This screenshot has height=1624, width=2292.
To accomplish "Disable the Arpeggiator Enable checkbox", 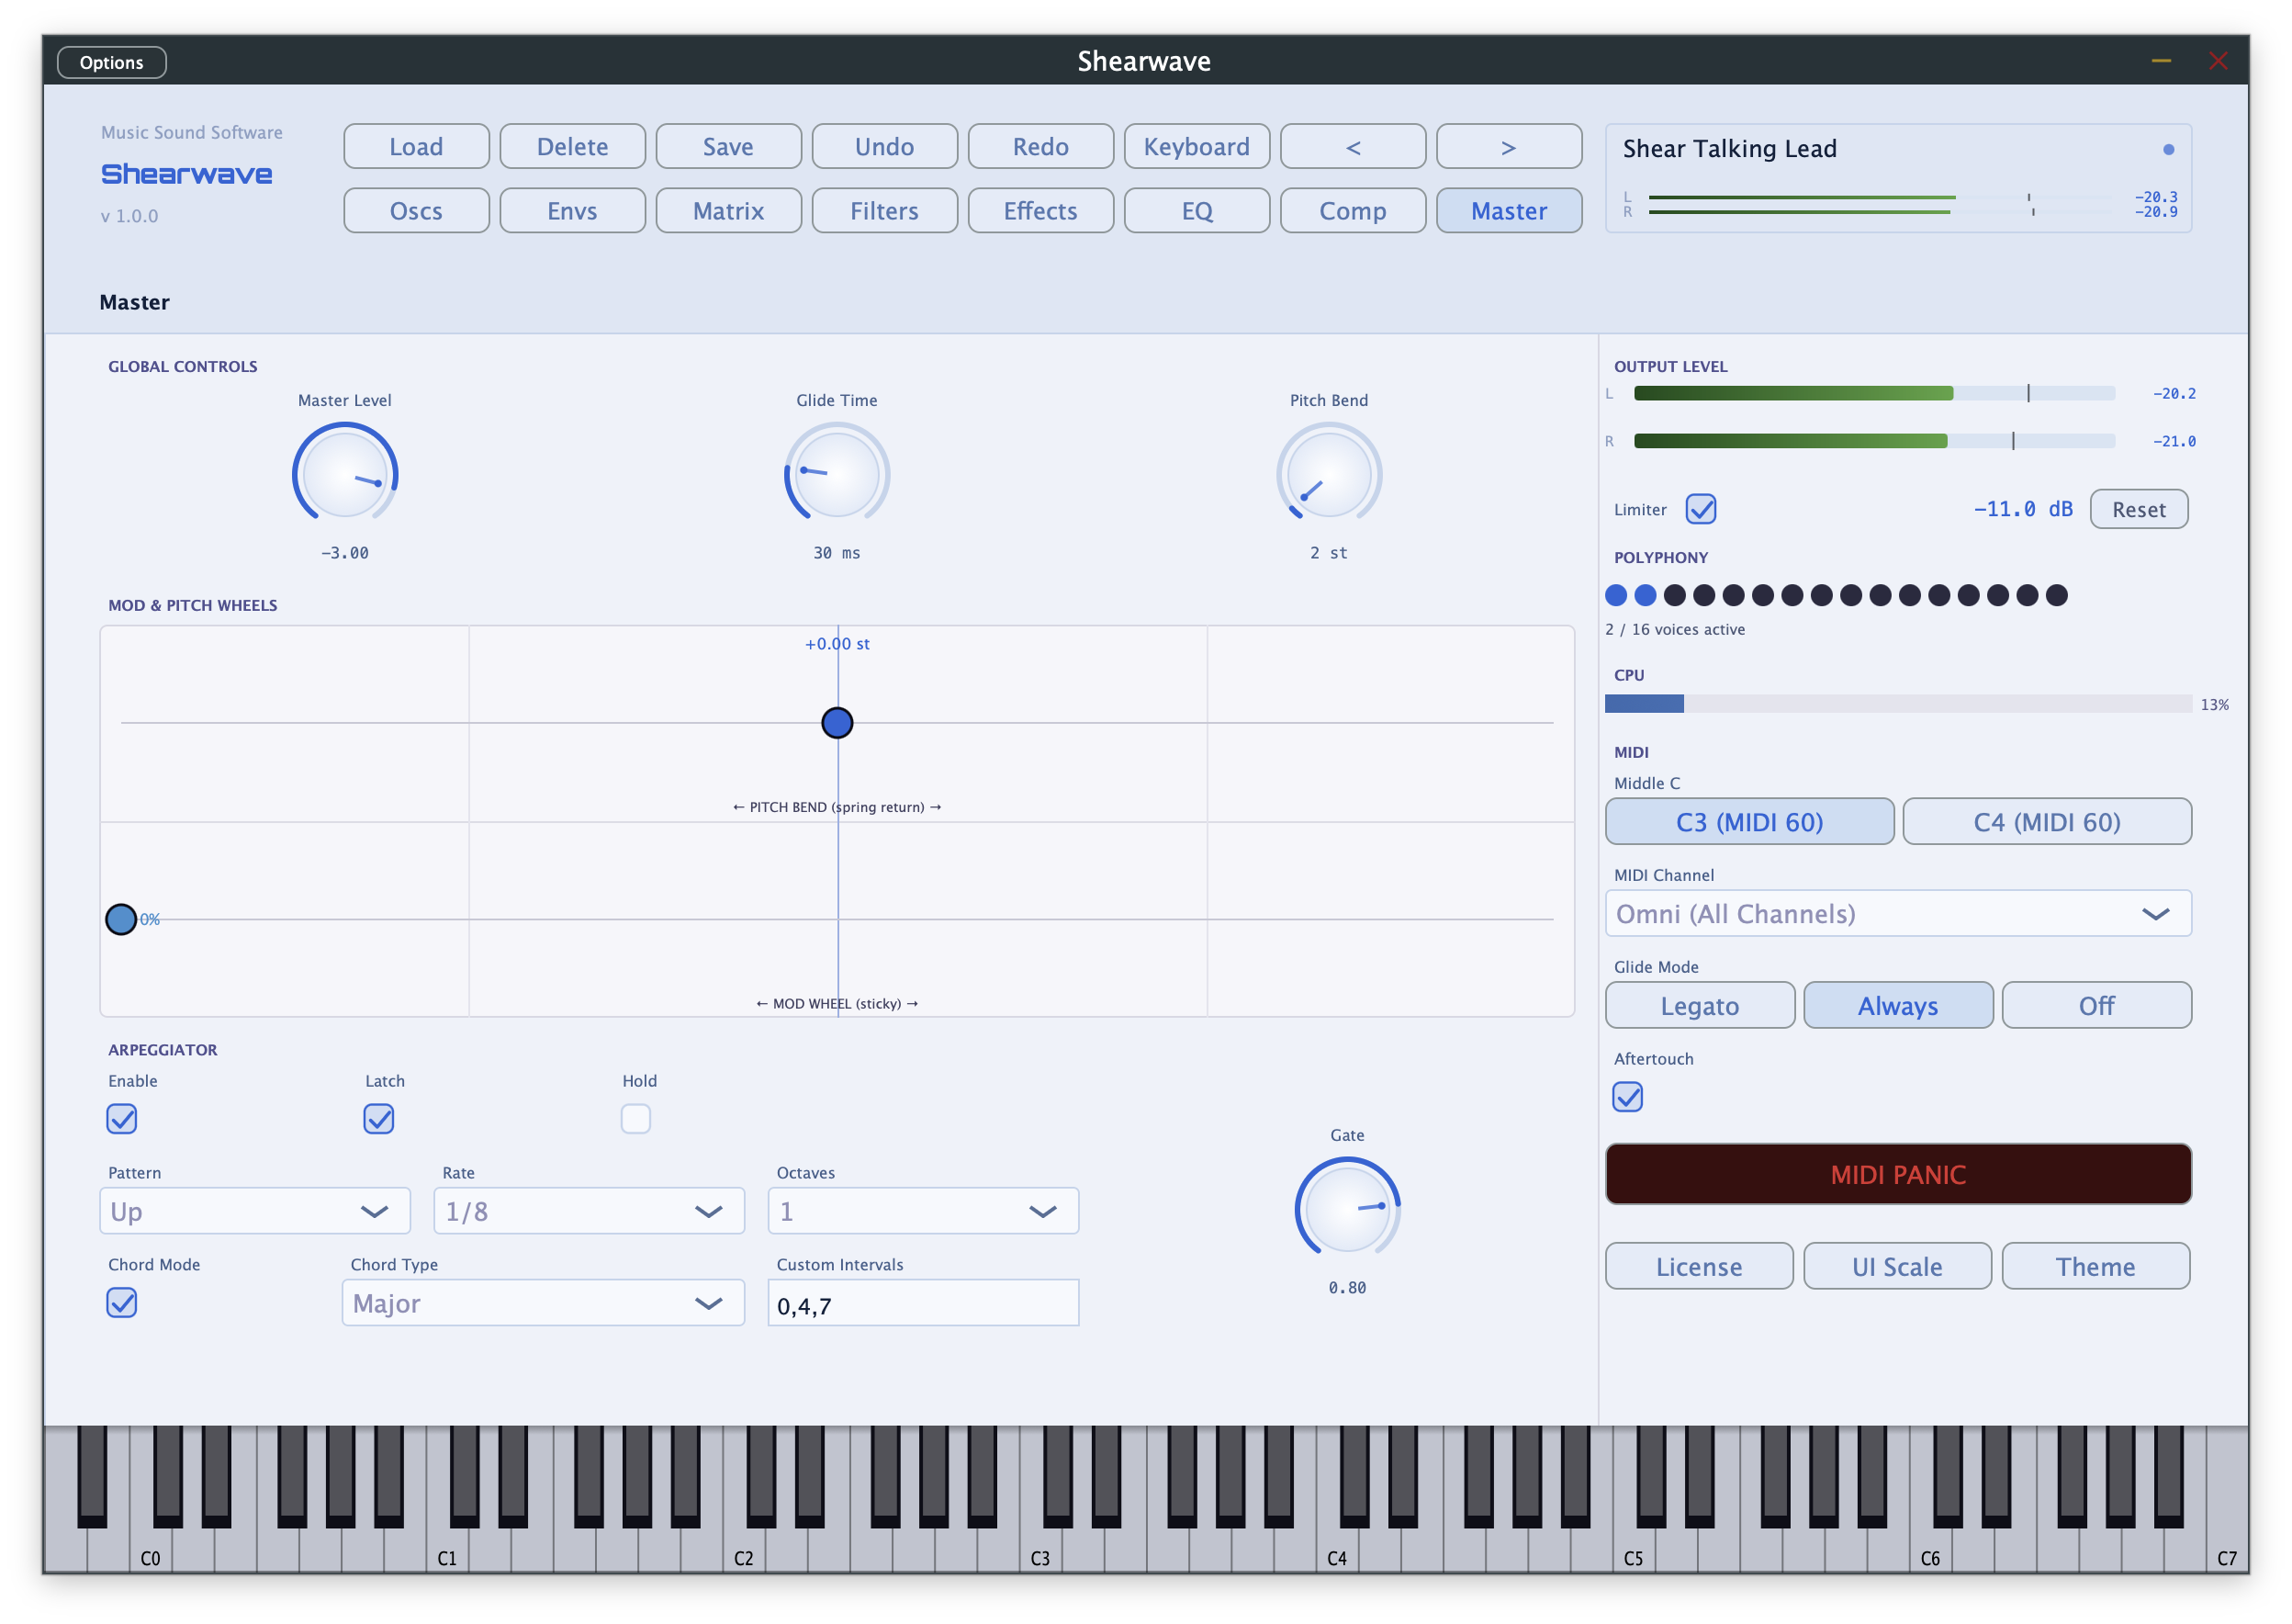I will [x=122, y=1118].
